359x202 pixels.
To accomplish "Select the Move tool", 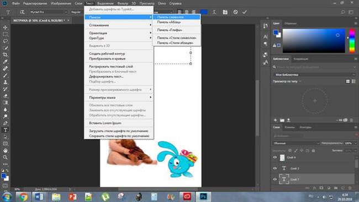I will tap(6, 28).
